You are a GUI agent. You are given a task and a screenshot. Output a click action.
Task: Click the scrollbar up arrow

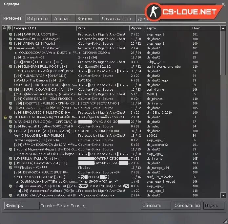coord(223,28)
